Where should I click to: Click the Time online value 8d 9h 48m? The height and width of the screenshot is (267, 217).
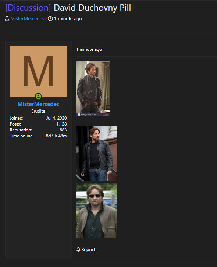click(56, 136)
